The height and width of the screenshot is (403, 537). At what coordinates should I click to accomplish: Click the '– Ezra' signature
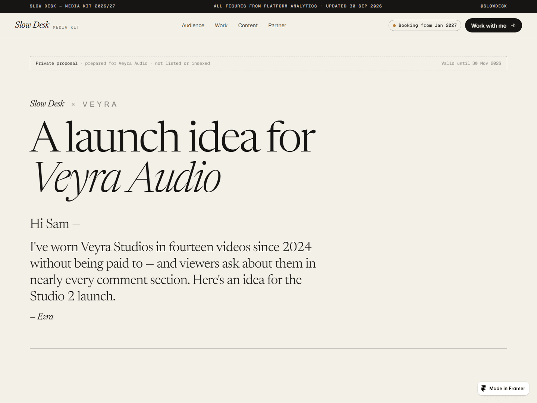click(42, 317)
